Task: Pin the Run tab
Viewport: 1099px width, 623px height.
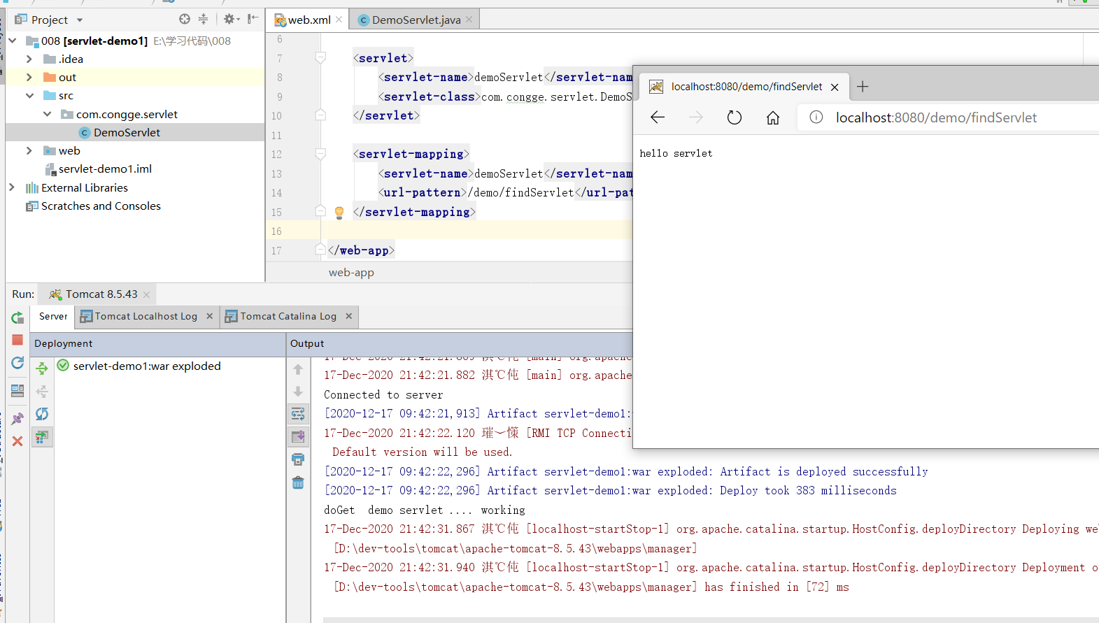Action: (x=17, y=418)
